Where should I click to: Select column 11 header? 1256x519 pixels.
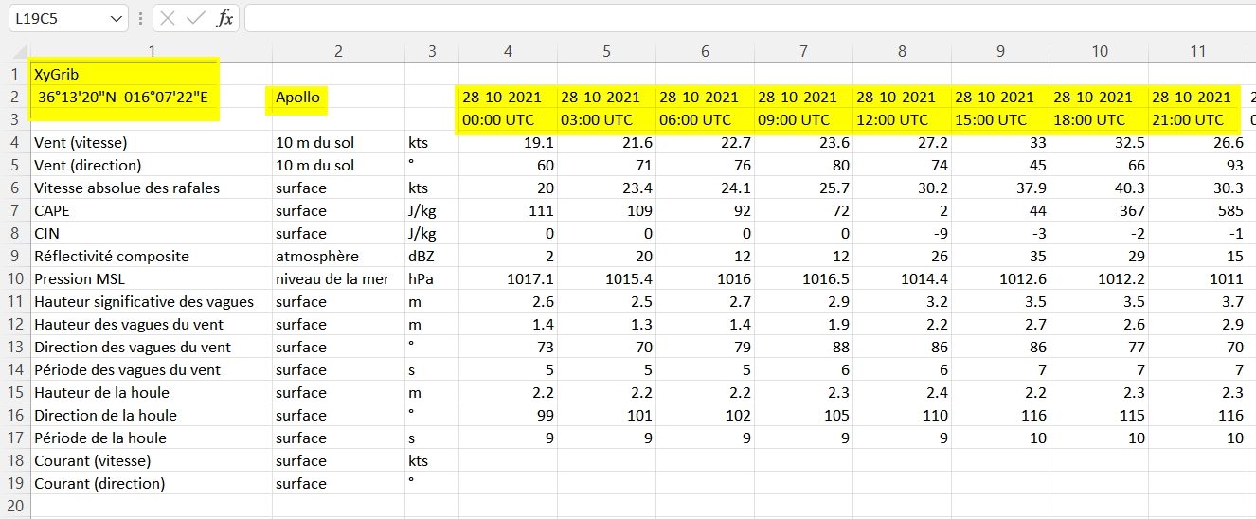click(1197, 51)
